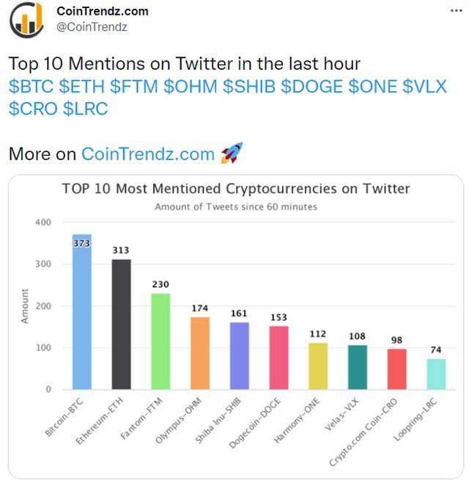
Task: Click the CoinTrendz profile avatar icon
Action: coord(26,20)
